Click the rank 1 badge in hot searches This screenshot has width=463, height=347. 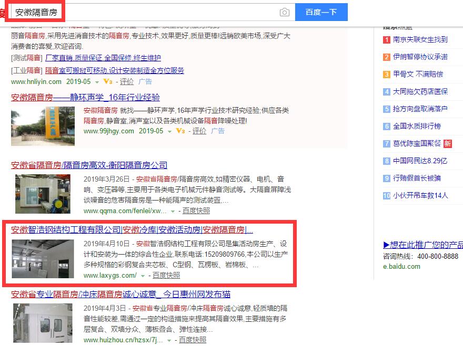[x=387, y=40]
